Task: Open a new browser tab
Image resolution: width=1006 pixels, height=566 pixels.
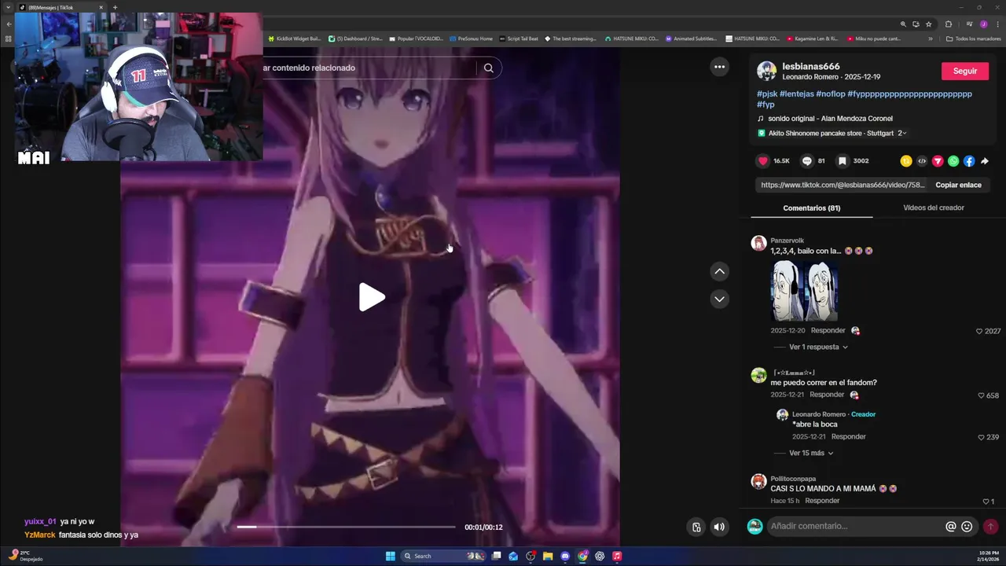Action: click(115, 7)
